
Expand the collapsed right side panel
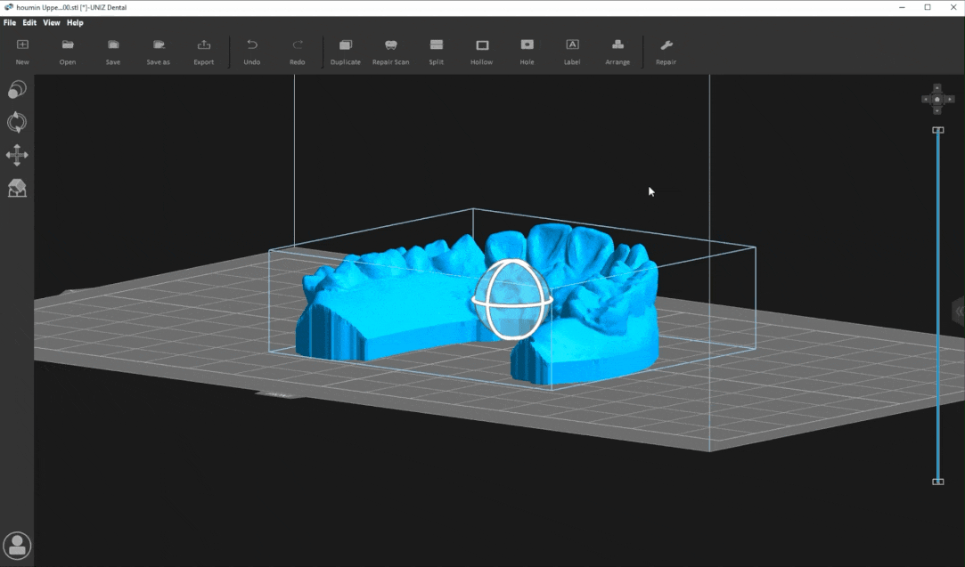point(959,311)
